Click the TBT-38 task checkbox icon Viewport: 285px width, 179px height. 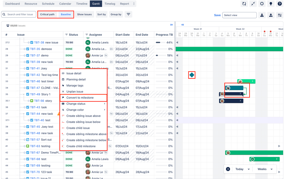[32, 42]
